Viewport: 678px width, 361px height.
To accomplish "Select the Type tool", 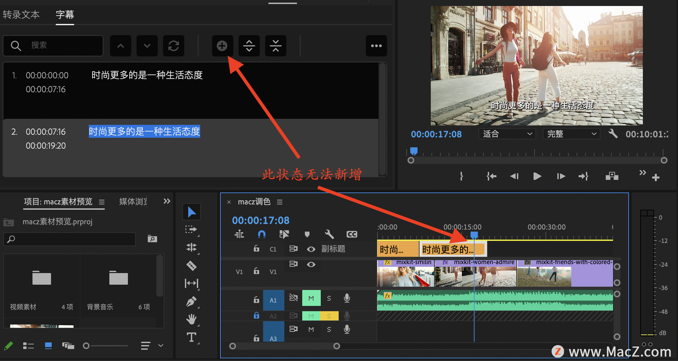I will pyautogui.click(x=191, y=337).
